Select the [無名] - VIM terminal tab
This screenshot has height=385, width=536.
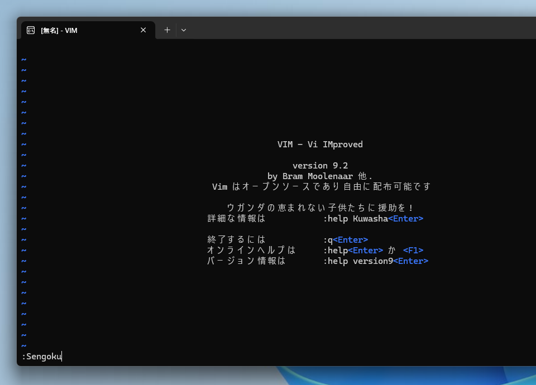(x=88, y=30)
